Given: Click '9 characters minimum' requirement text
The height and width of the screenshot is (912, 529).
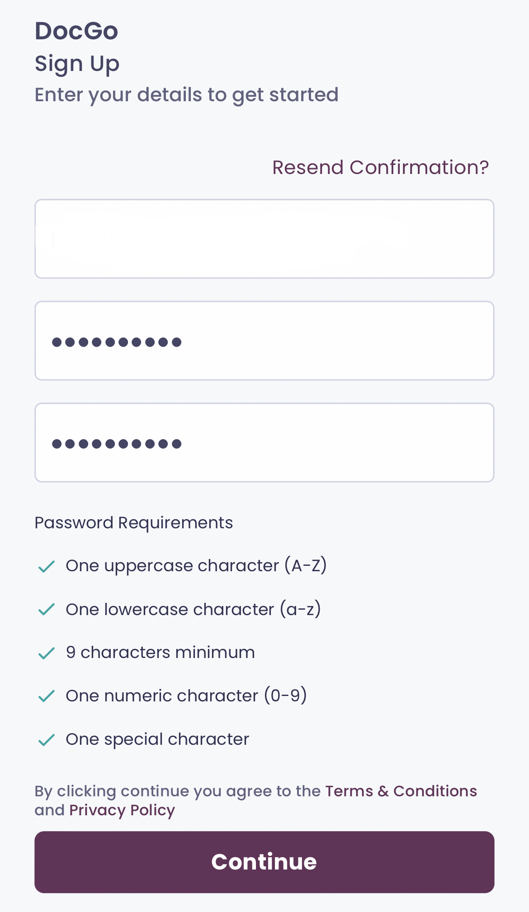Looking at the screenshot, I should click(161, 653).
